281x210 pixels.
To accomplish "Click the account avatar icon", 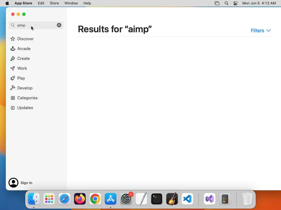I will (13, 183).
